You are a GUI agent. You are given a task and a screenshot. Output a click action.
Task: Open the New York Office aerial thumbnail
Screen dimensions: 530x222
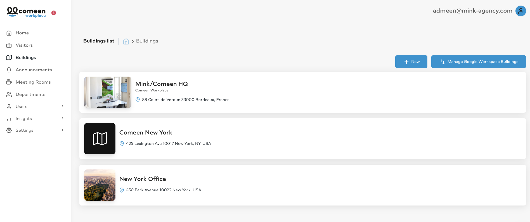pos(100,185)
